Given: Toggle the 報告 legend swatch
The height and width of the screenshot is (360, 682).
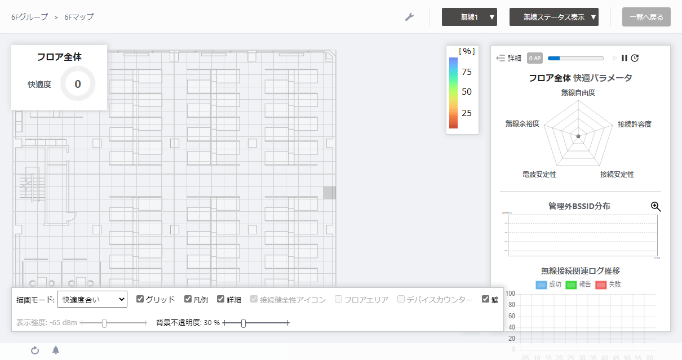Looking at the screenshot, I should point(572,285).
